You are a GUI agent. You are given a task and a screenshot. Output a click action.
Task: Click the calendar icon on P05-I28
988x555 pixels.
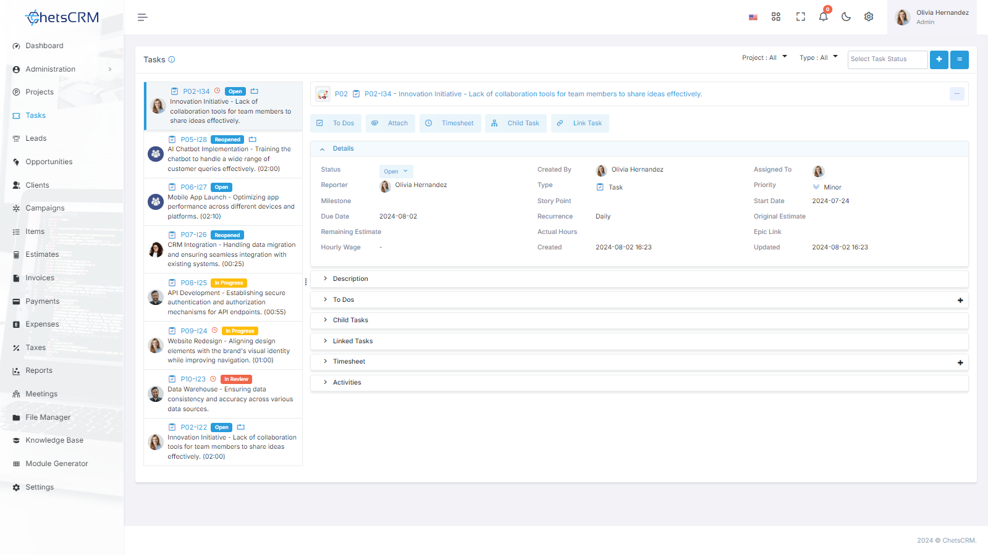coord(252,140)
